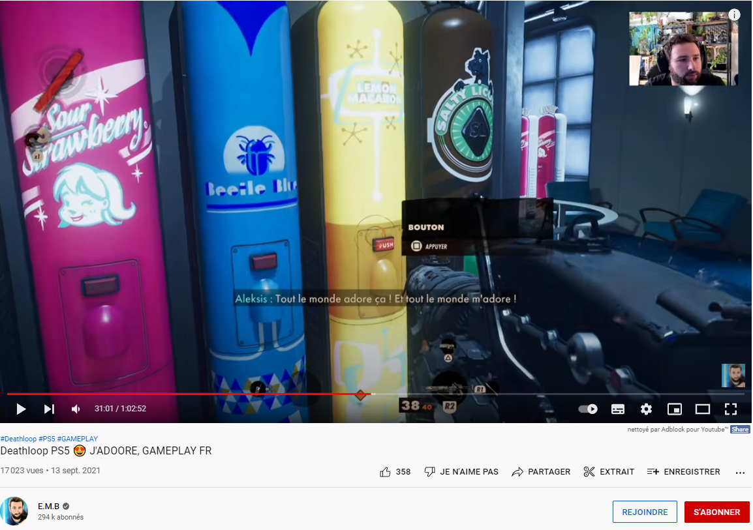Open the info card icon
Screen dimensions: 753x530
click(734, 14)
